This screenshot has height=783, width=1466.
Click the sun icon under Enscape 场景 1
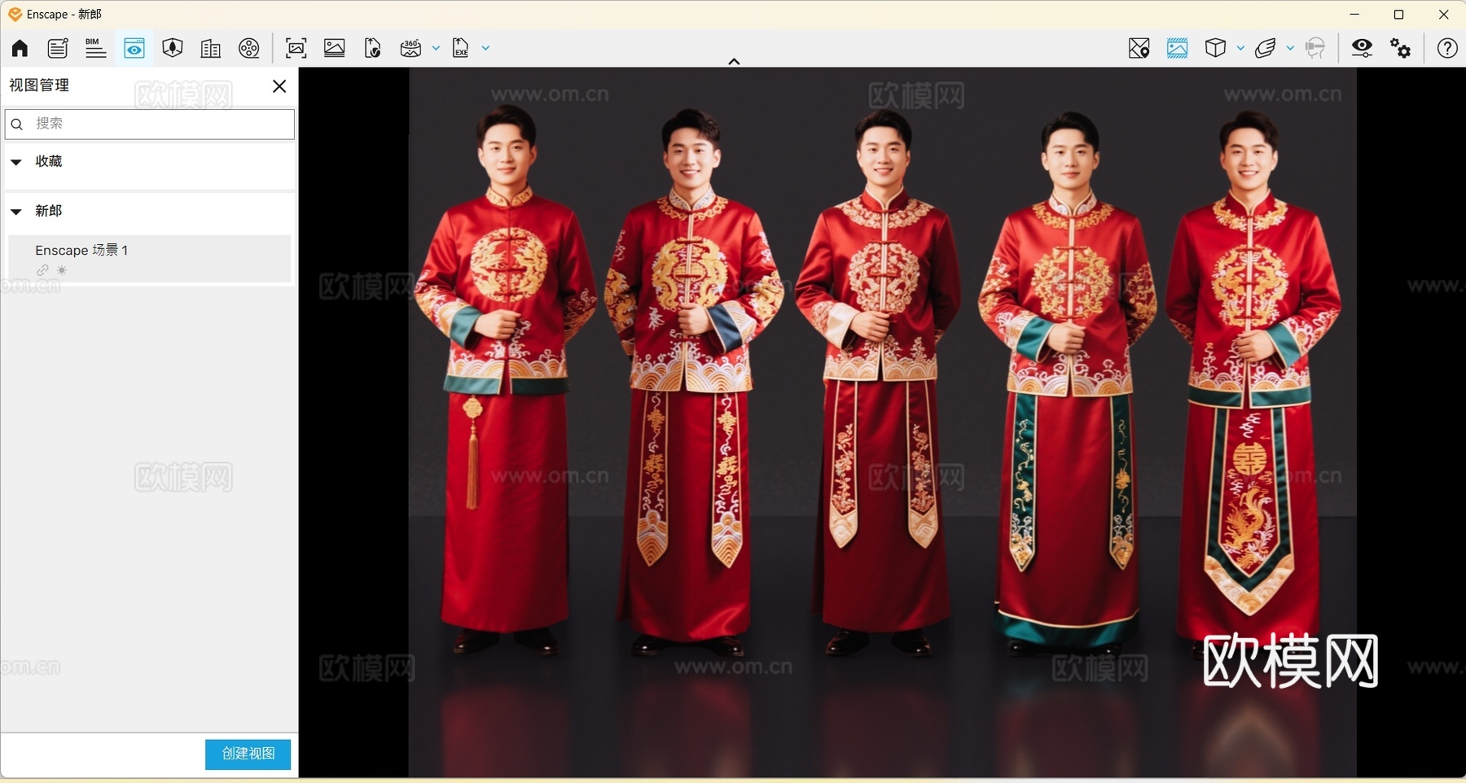pyautogui.click(x=62, y=270)
